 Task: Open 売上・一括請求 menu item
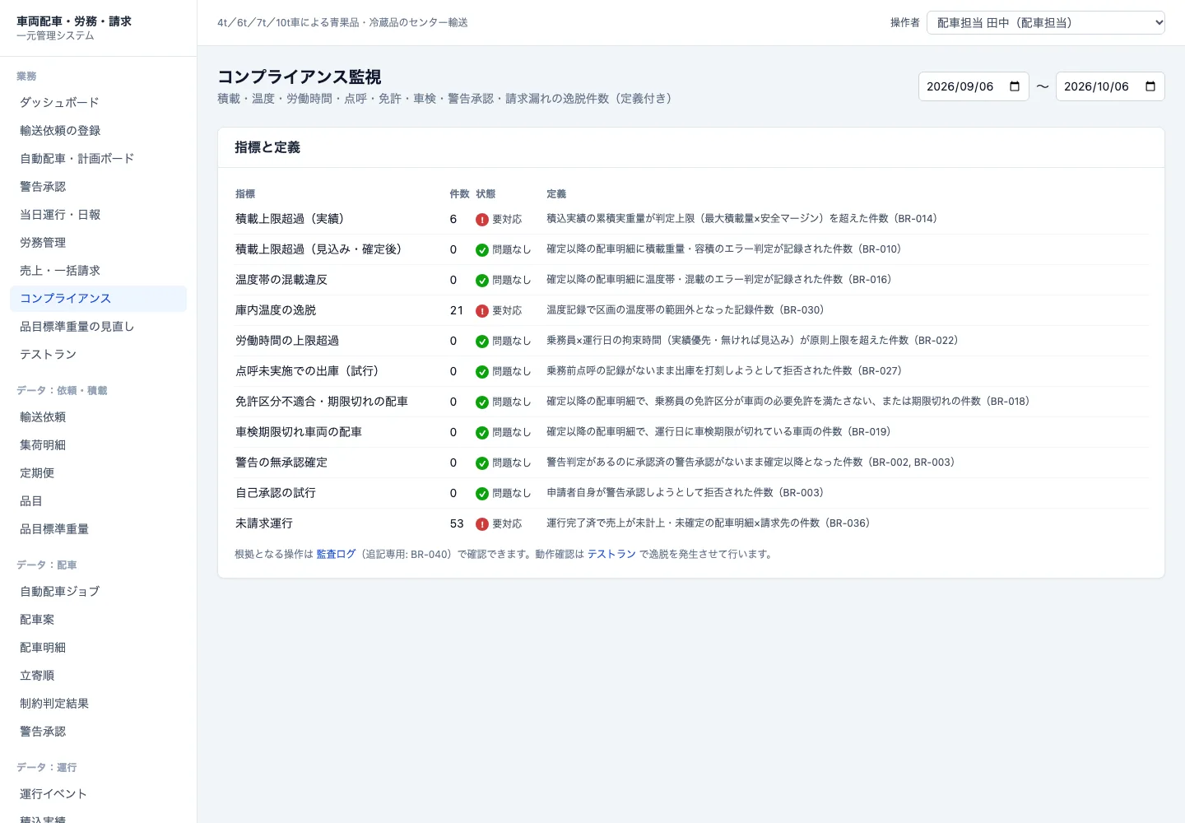click(99, 271)
